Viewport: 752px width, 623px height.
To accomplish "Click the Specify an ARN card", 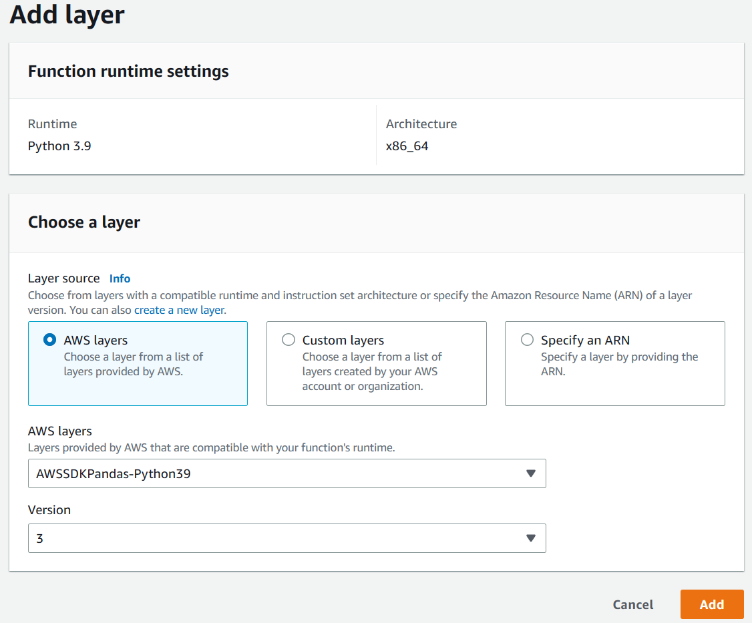I will coord(614,363).
